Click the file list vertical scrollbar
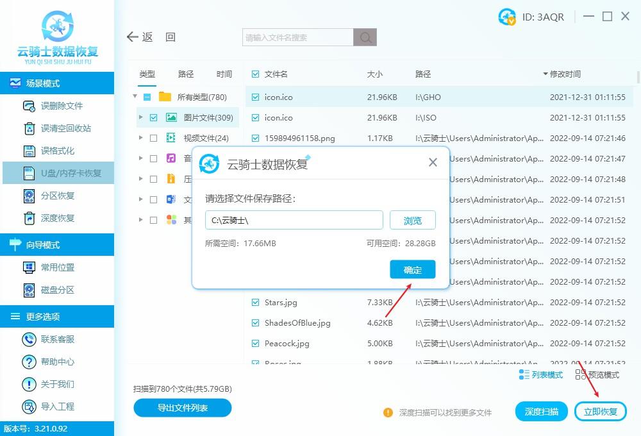The width and height of the screenshot is (641, 436). (638, 78)
